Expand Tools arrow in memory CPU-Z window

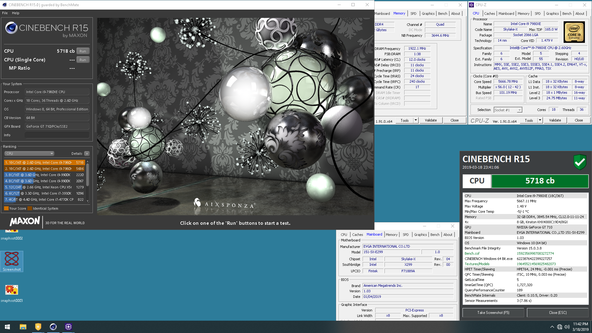[416, 121]
